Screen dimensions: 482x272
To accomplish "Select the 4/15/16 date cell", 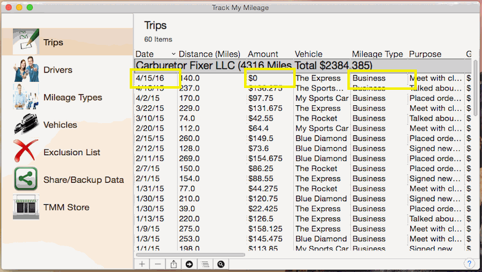I will pyautogui.click(x=150, y=78).
